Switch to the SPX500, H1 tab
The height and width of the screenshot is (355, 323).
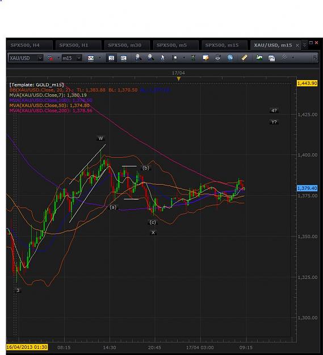[x=78, y=45]
